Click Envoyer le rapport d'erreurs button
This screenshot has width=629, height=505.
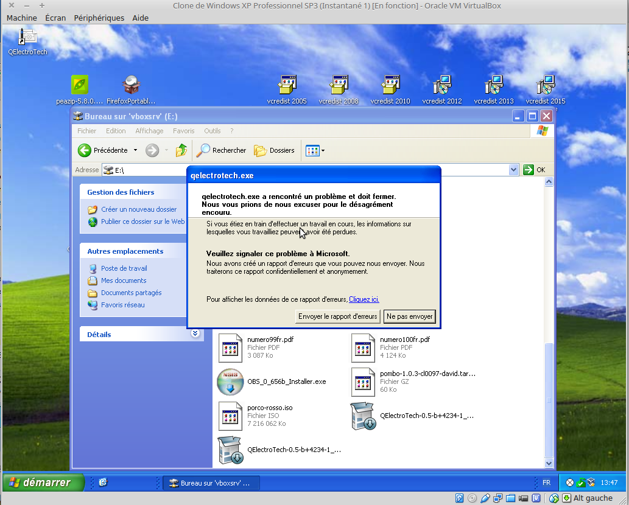(x=337, y=316)
